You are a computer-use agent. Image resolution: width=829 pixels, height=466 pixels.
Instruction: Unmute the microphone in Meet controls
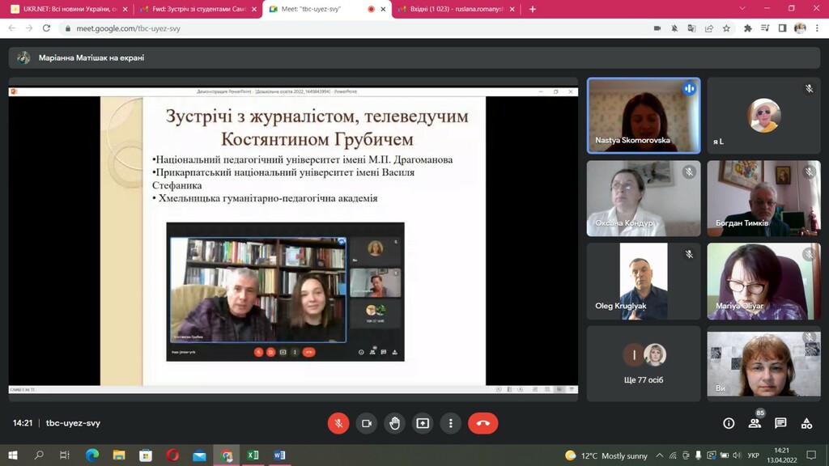[338, 423]
